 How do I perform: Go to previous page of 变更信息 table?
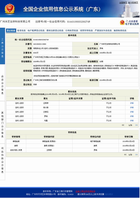pyautogui.click(x=125, y=154)
